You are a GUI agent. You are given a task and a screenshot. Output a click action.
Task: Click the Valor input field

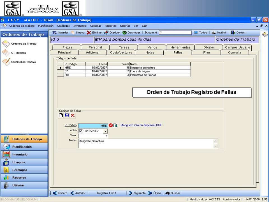click(x=93, y=136)
